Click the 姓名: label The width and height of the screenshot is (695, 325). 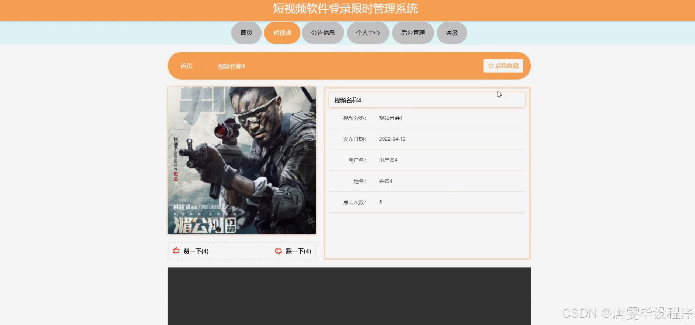(x=360, y=181)
